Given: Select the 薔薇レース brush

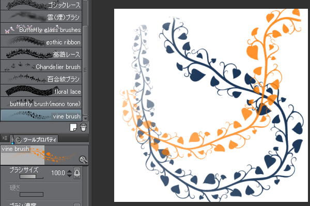Looking at the screenshot, I should point(41,54).
